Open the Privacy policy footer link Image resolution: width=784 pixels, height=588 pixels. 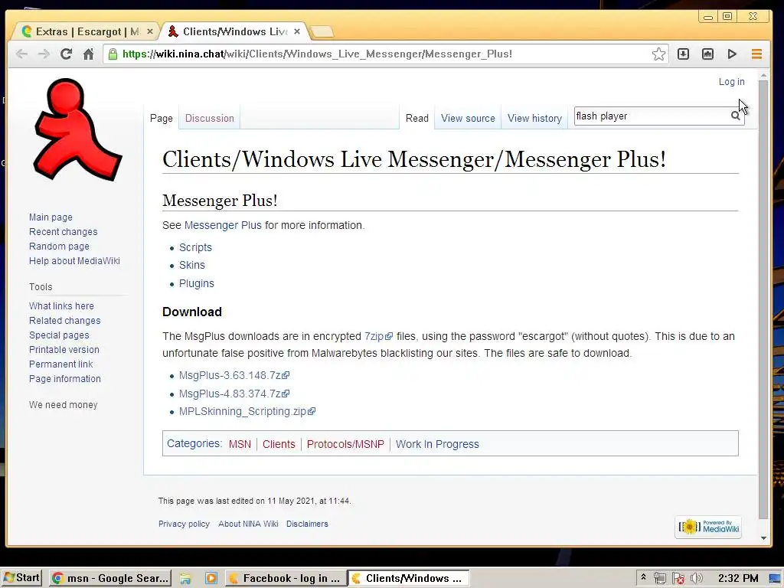tap(184, 524)
